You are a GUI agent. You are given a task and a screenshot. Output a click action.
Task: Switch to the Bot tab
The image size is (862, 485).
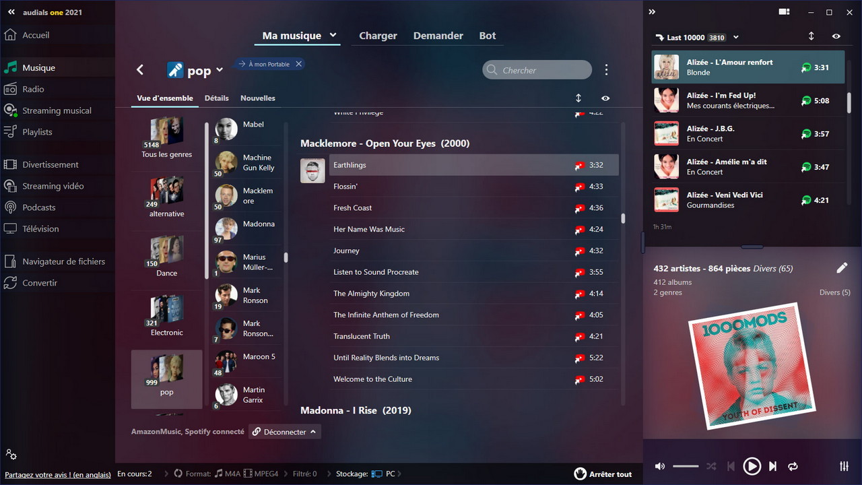tap(488, 36)
